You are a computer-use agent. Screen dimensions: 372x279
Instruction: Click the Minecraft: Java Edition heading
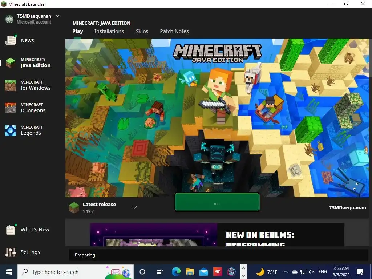[x=102, y=23]
